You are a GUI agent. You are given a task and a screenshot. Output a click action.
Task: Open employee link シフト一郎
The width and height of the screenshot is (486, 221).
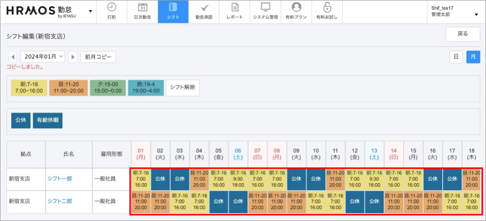pos(61,179)
